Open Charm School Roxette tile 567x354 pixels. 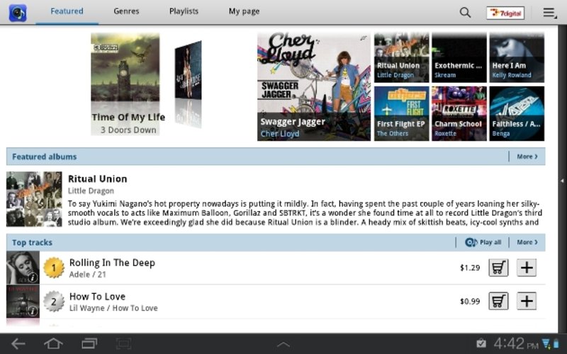pos(459,113)
